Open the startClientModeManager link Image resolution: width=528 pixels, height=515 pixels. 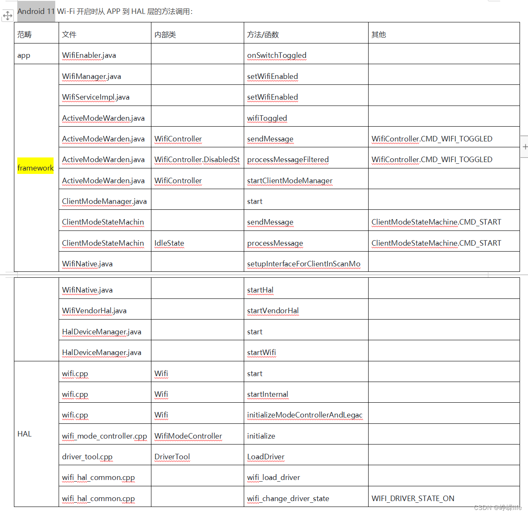coord(290,181)
